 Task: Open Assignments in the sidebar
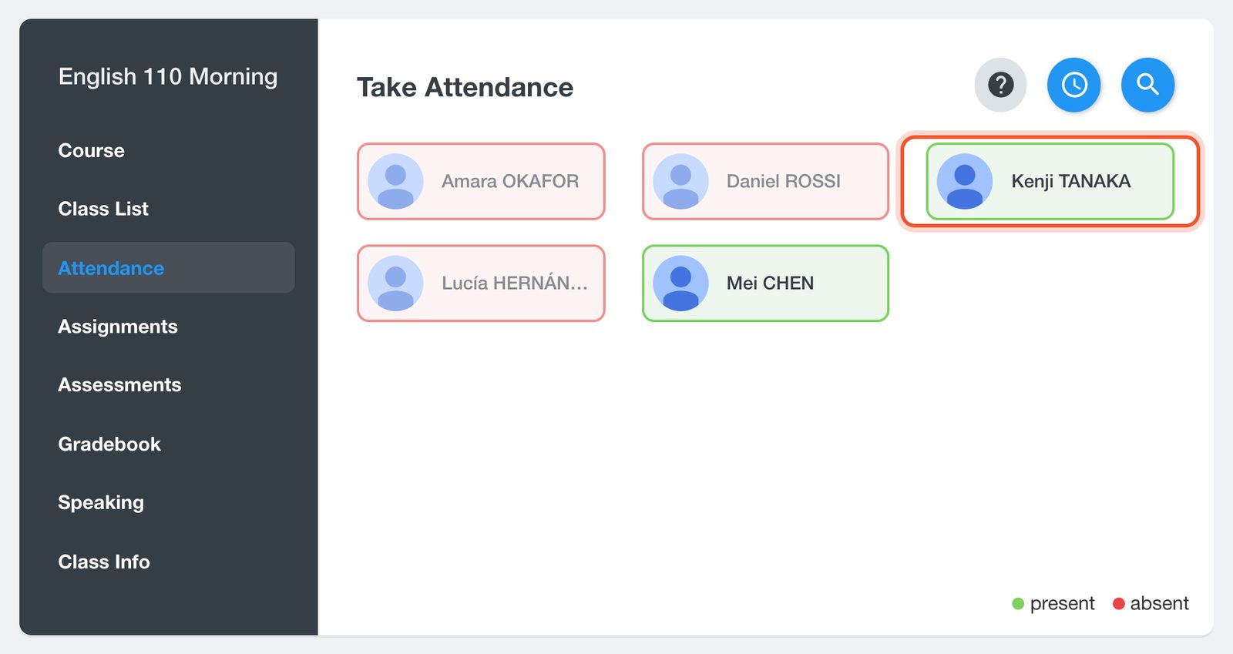coord(118,327)
